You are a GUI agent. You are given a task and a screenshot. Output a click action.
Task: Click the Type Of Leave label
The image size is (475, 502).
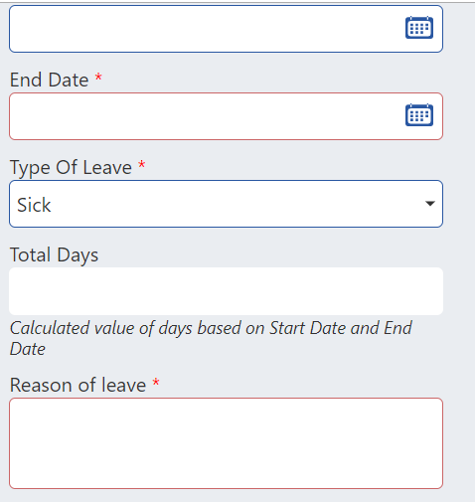pyautogui.click(x=71, y=167)
